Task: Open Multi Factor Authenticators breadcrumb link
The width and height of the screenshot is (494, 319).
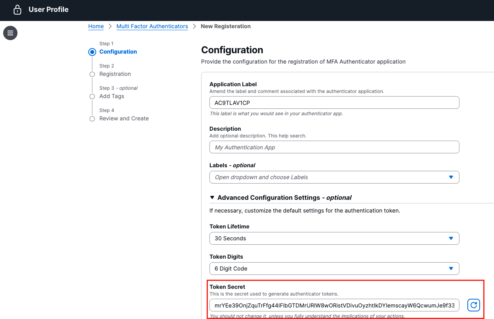Action: click(152, 26)
